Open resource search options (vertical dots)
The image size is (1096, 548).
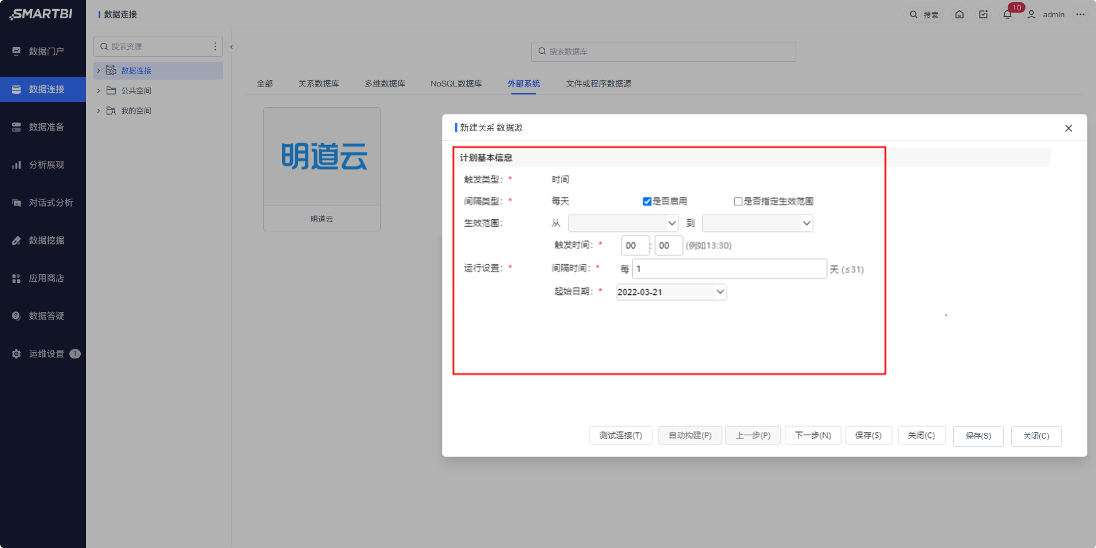pos(215,46)
